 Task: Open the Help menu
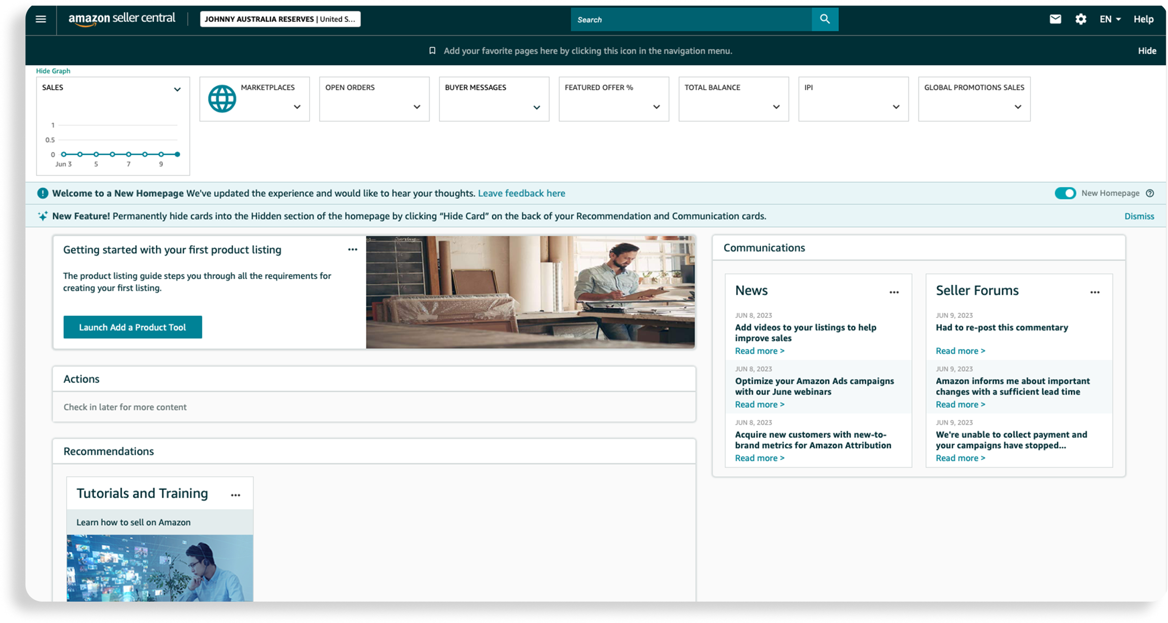tap(1144, 19)
